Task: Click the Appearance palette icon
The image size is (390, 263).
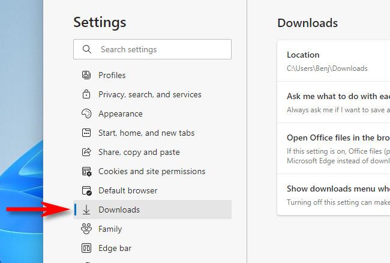Action: [x=86, y=113]
